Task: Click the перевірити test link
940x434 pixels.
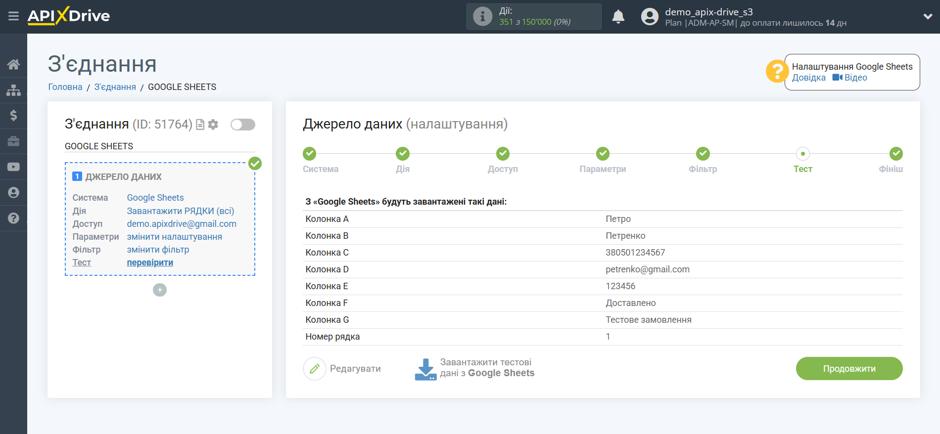Action: (150, 262)
